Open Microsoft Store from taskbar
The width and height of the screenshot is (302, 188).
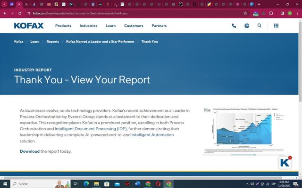[x=107, y=184]
